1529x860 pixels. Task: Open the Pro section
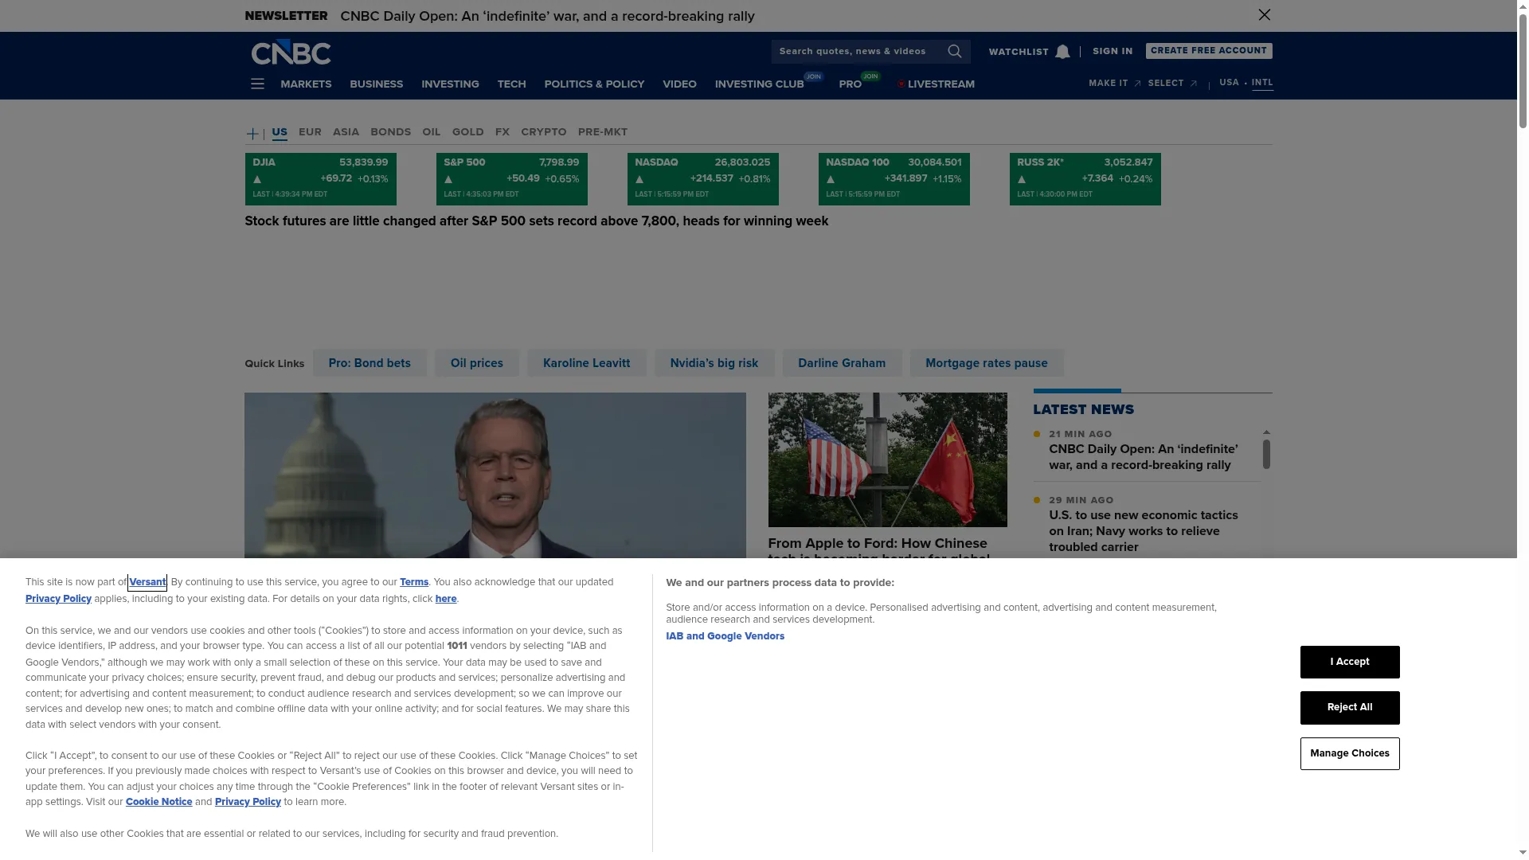[x=850, y=84]
